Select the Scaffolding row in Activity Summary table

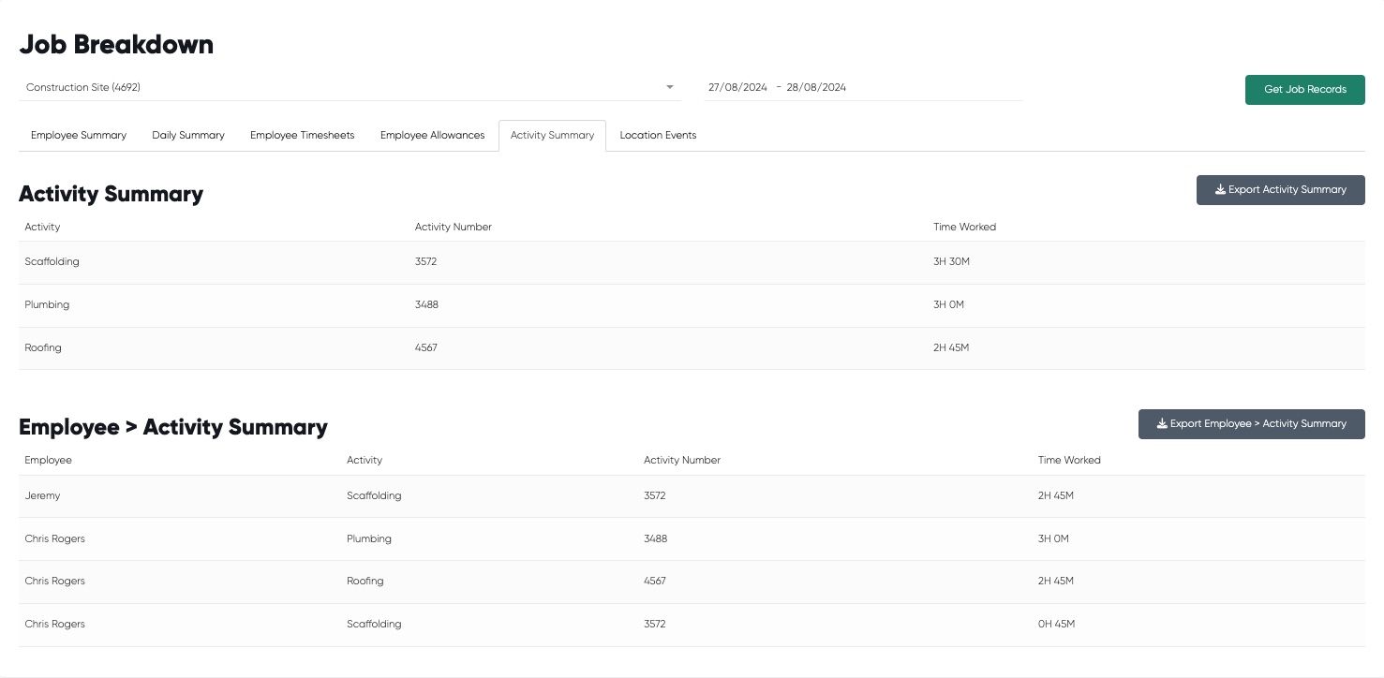pos(692,262)
